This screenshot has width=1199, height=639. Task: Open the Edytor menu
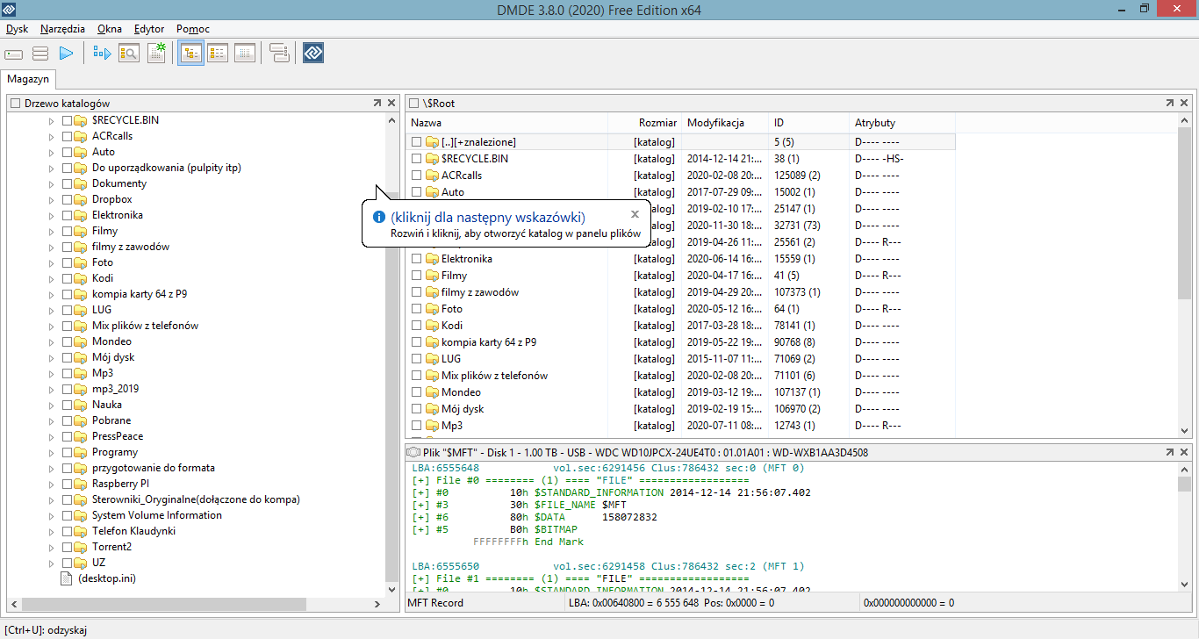(x=149, y=29)
